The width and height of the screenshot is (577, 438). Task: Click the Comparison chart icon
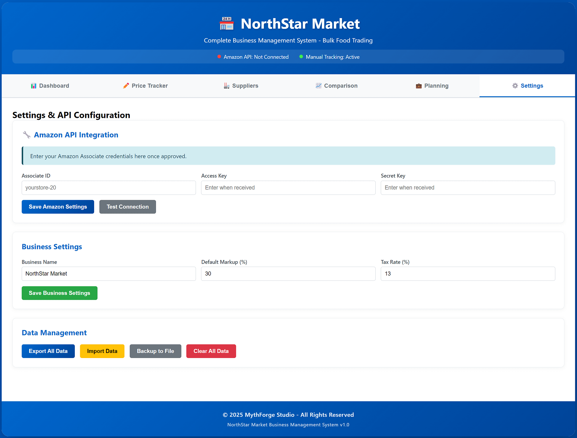click(319, 86)
